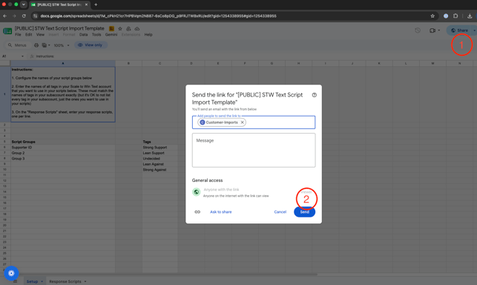Go back using the browser back arrow
The height and width of the screenshot is (285, 477).
click(x=5, y=16)
